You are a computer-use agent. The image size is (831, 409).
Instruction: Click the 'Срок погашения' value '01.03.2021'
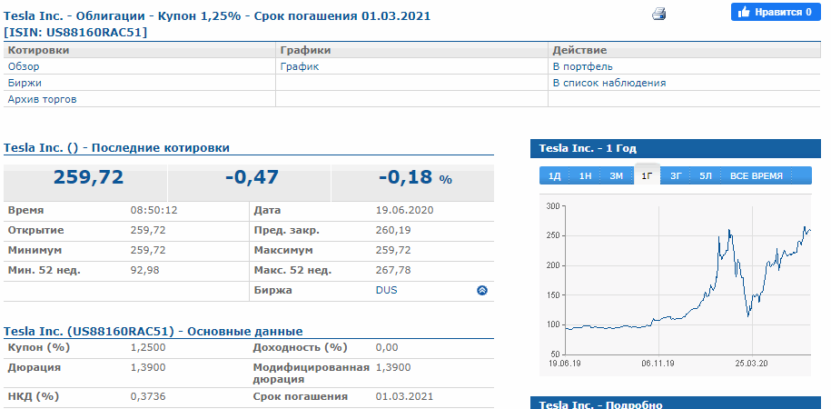point(404,397)
